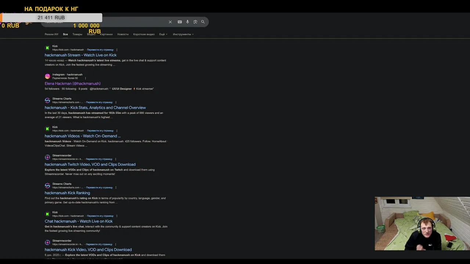The image size is (470, 264).
Task: Switch to the 'Картинки' tab
Action: coord(106,34)
